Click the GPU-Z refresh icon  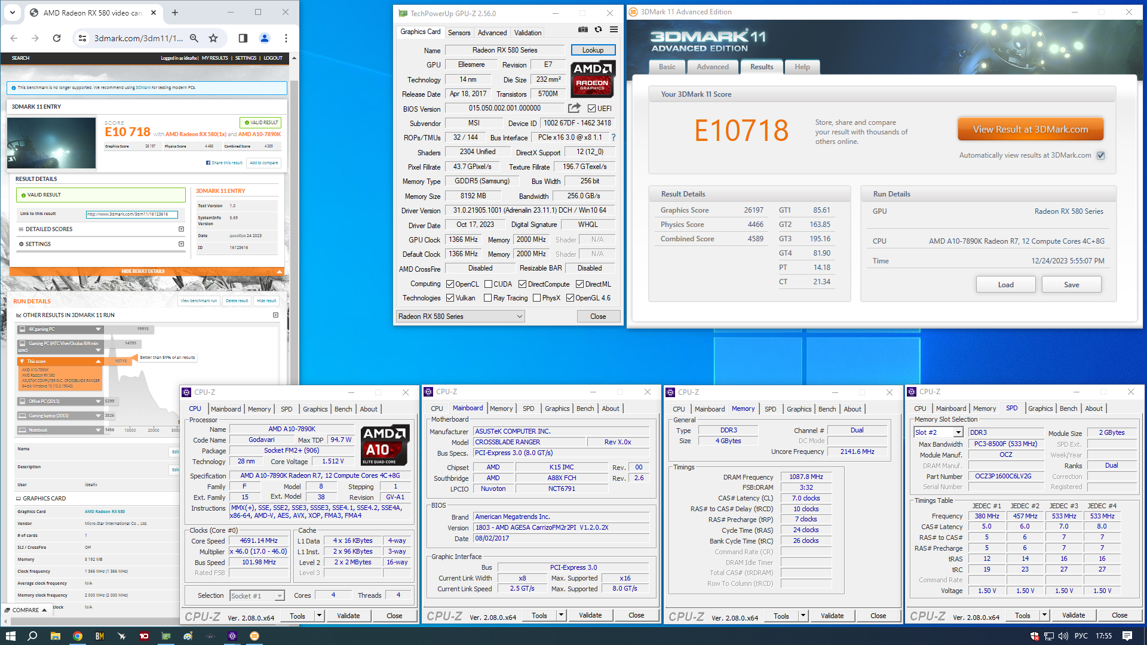click(598, 30)
